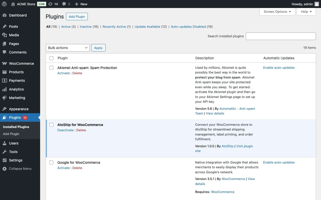Screen dimensions: 321x200
Task: Click the plus New icon in admin bar
Action: coord(77,4)
